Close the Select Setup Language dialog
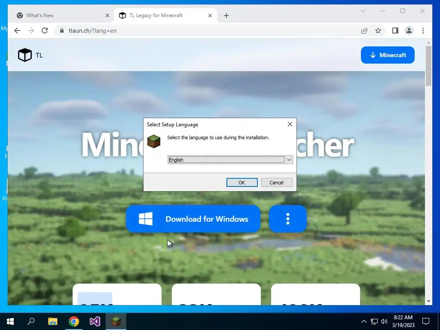The width and height of the screenshot is (440, 330). (x=290, y=124)
